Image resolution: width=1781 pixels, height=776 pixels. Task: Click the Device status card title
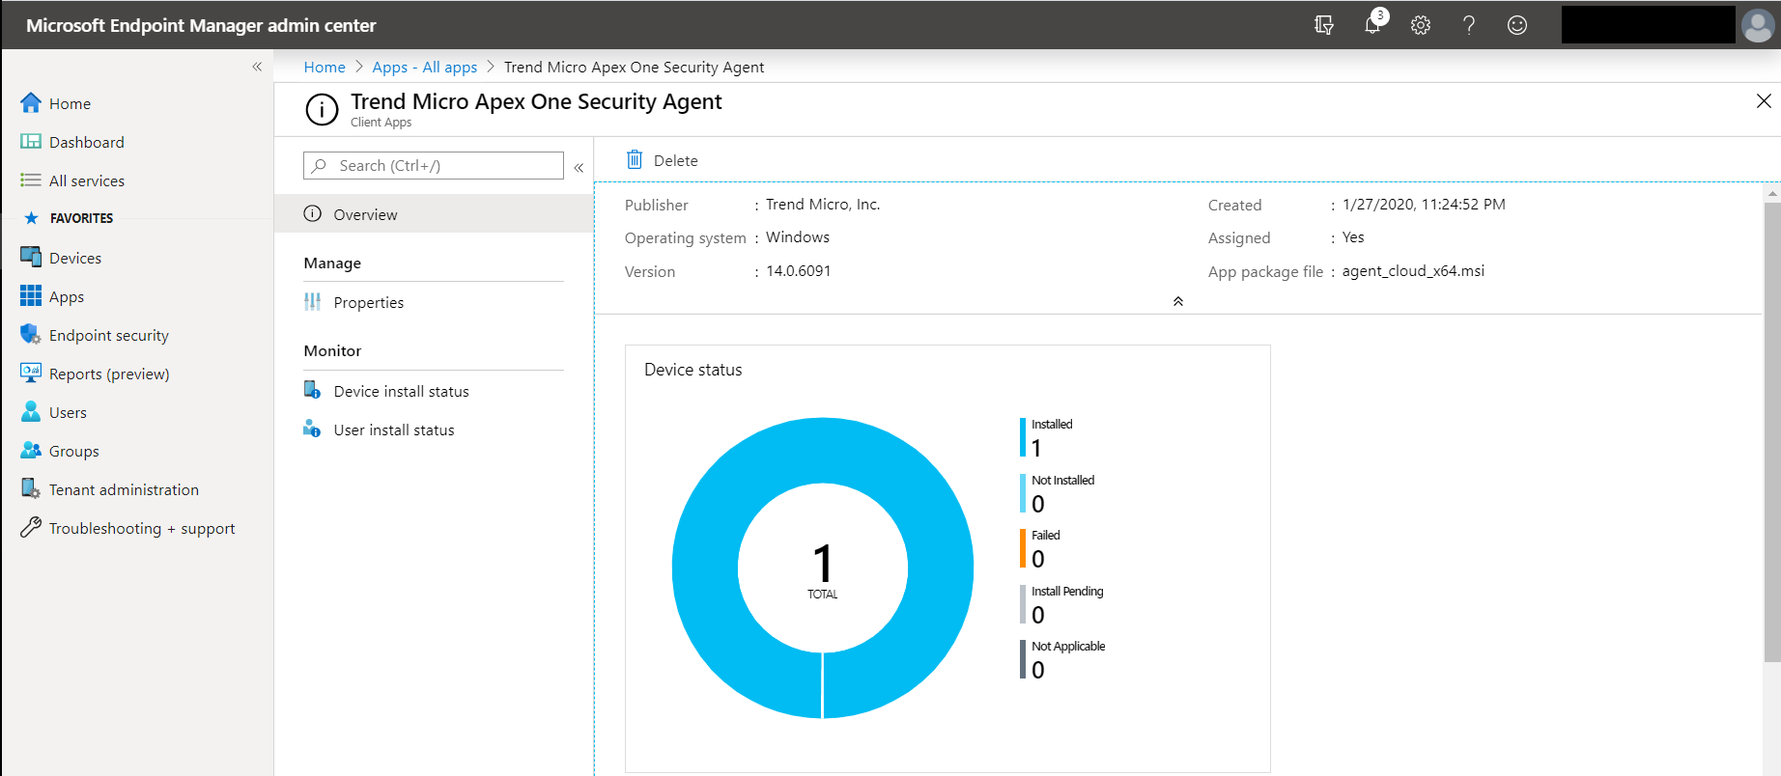[x=693, y=370]
